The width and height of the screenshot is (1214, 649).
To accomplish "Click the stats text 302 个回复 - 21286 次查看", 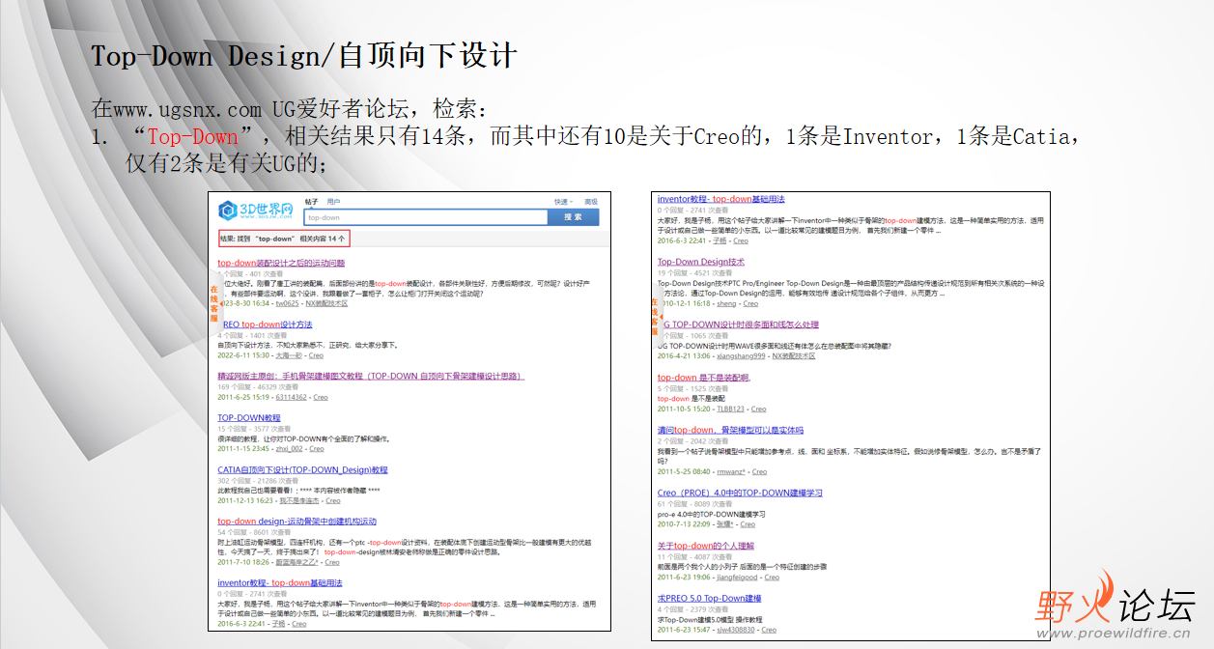I will point(256,480).
